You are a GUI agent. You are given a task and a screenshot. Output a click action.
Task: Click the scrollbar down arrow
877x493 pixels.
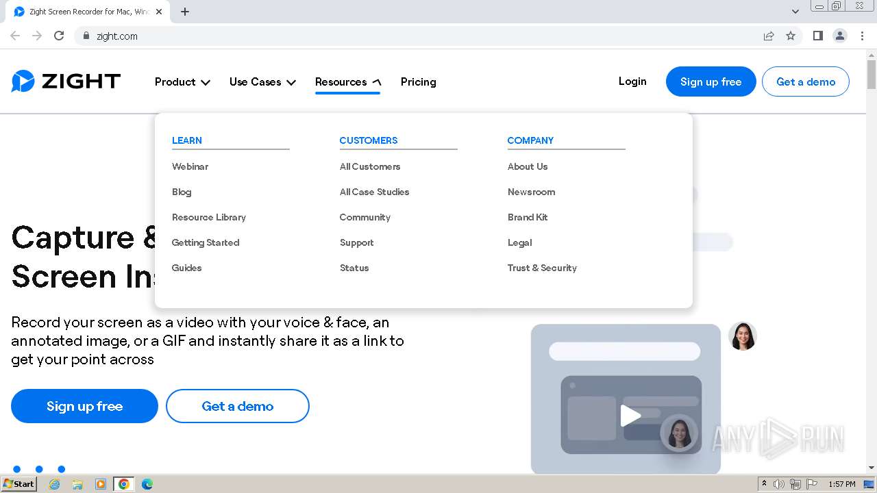pos(872,468)
